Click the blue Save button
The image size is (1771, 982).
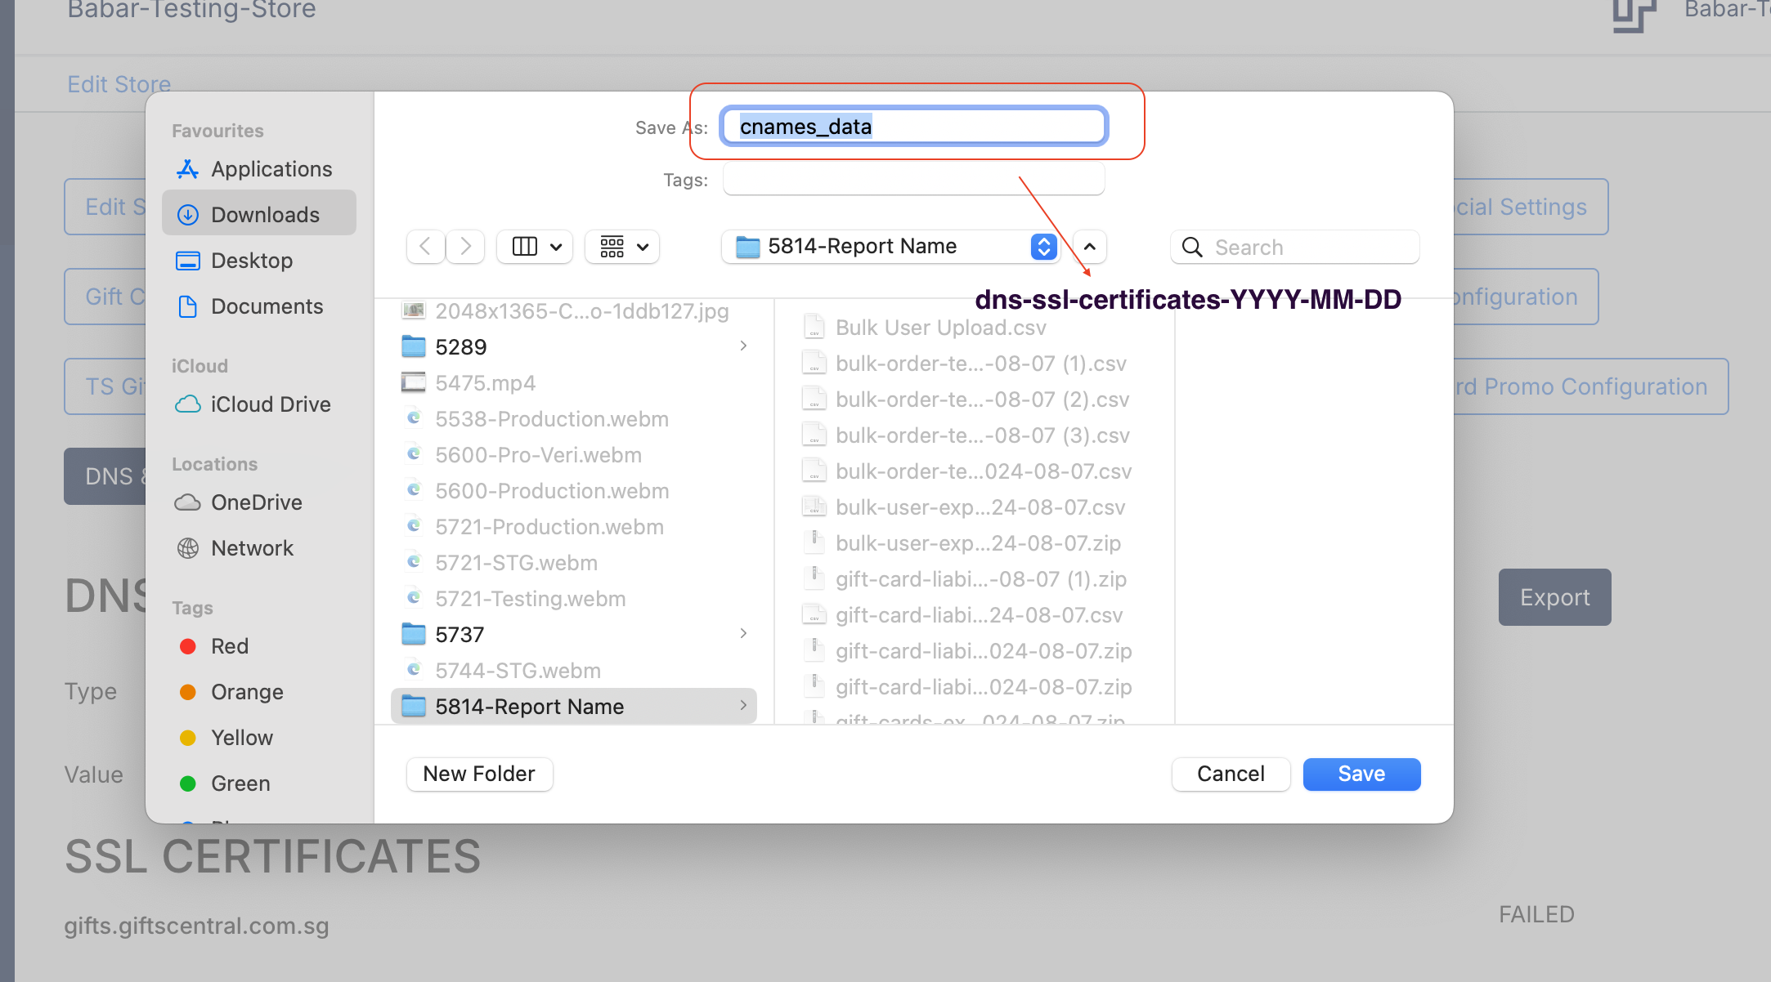[1361, 774]
